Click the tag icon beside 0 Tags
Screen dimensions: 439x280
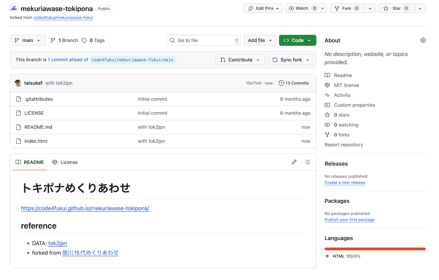(84, 41)
